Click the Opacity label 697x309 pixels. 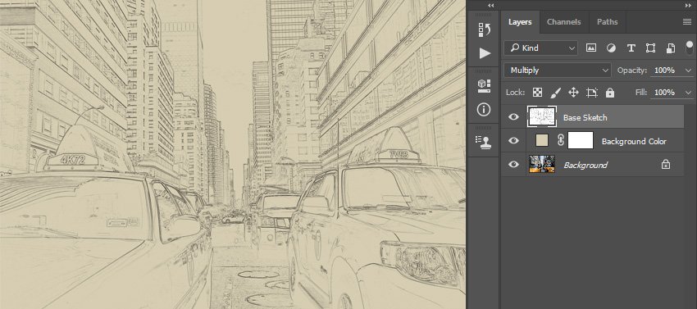(632, 70)
